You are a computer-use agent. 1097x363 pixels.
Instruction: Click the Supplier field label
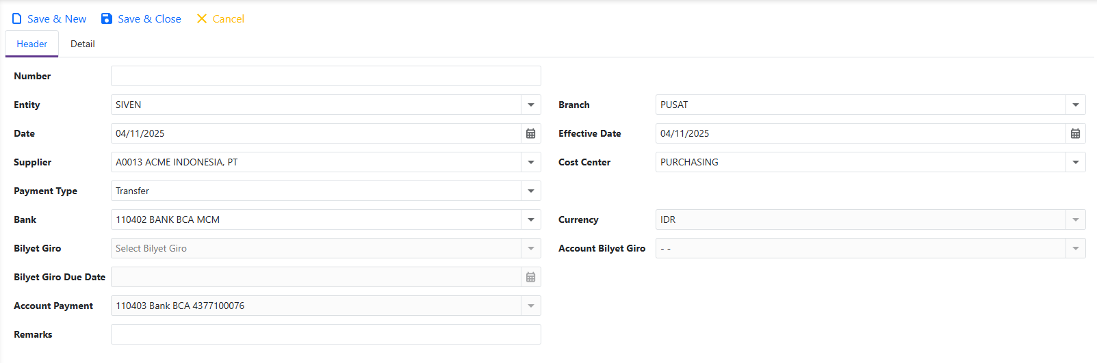(32, 162)
